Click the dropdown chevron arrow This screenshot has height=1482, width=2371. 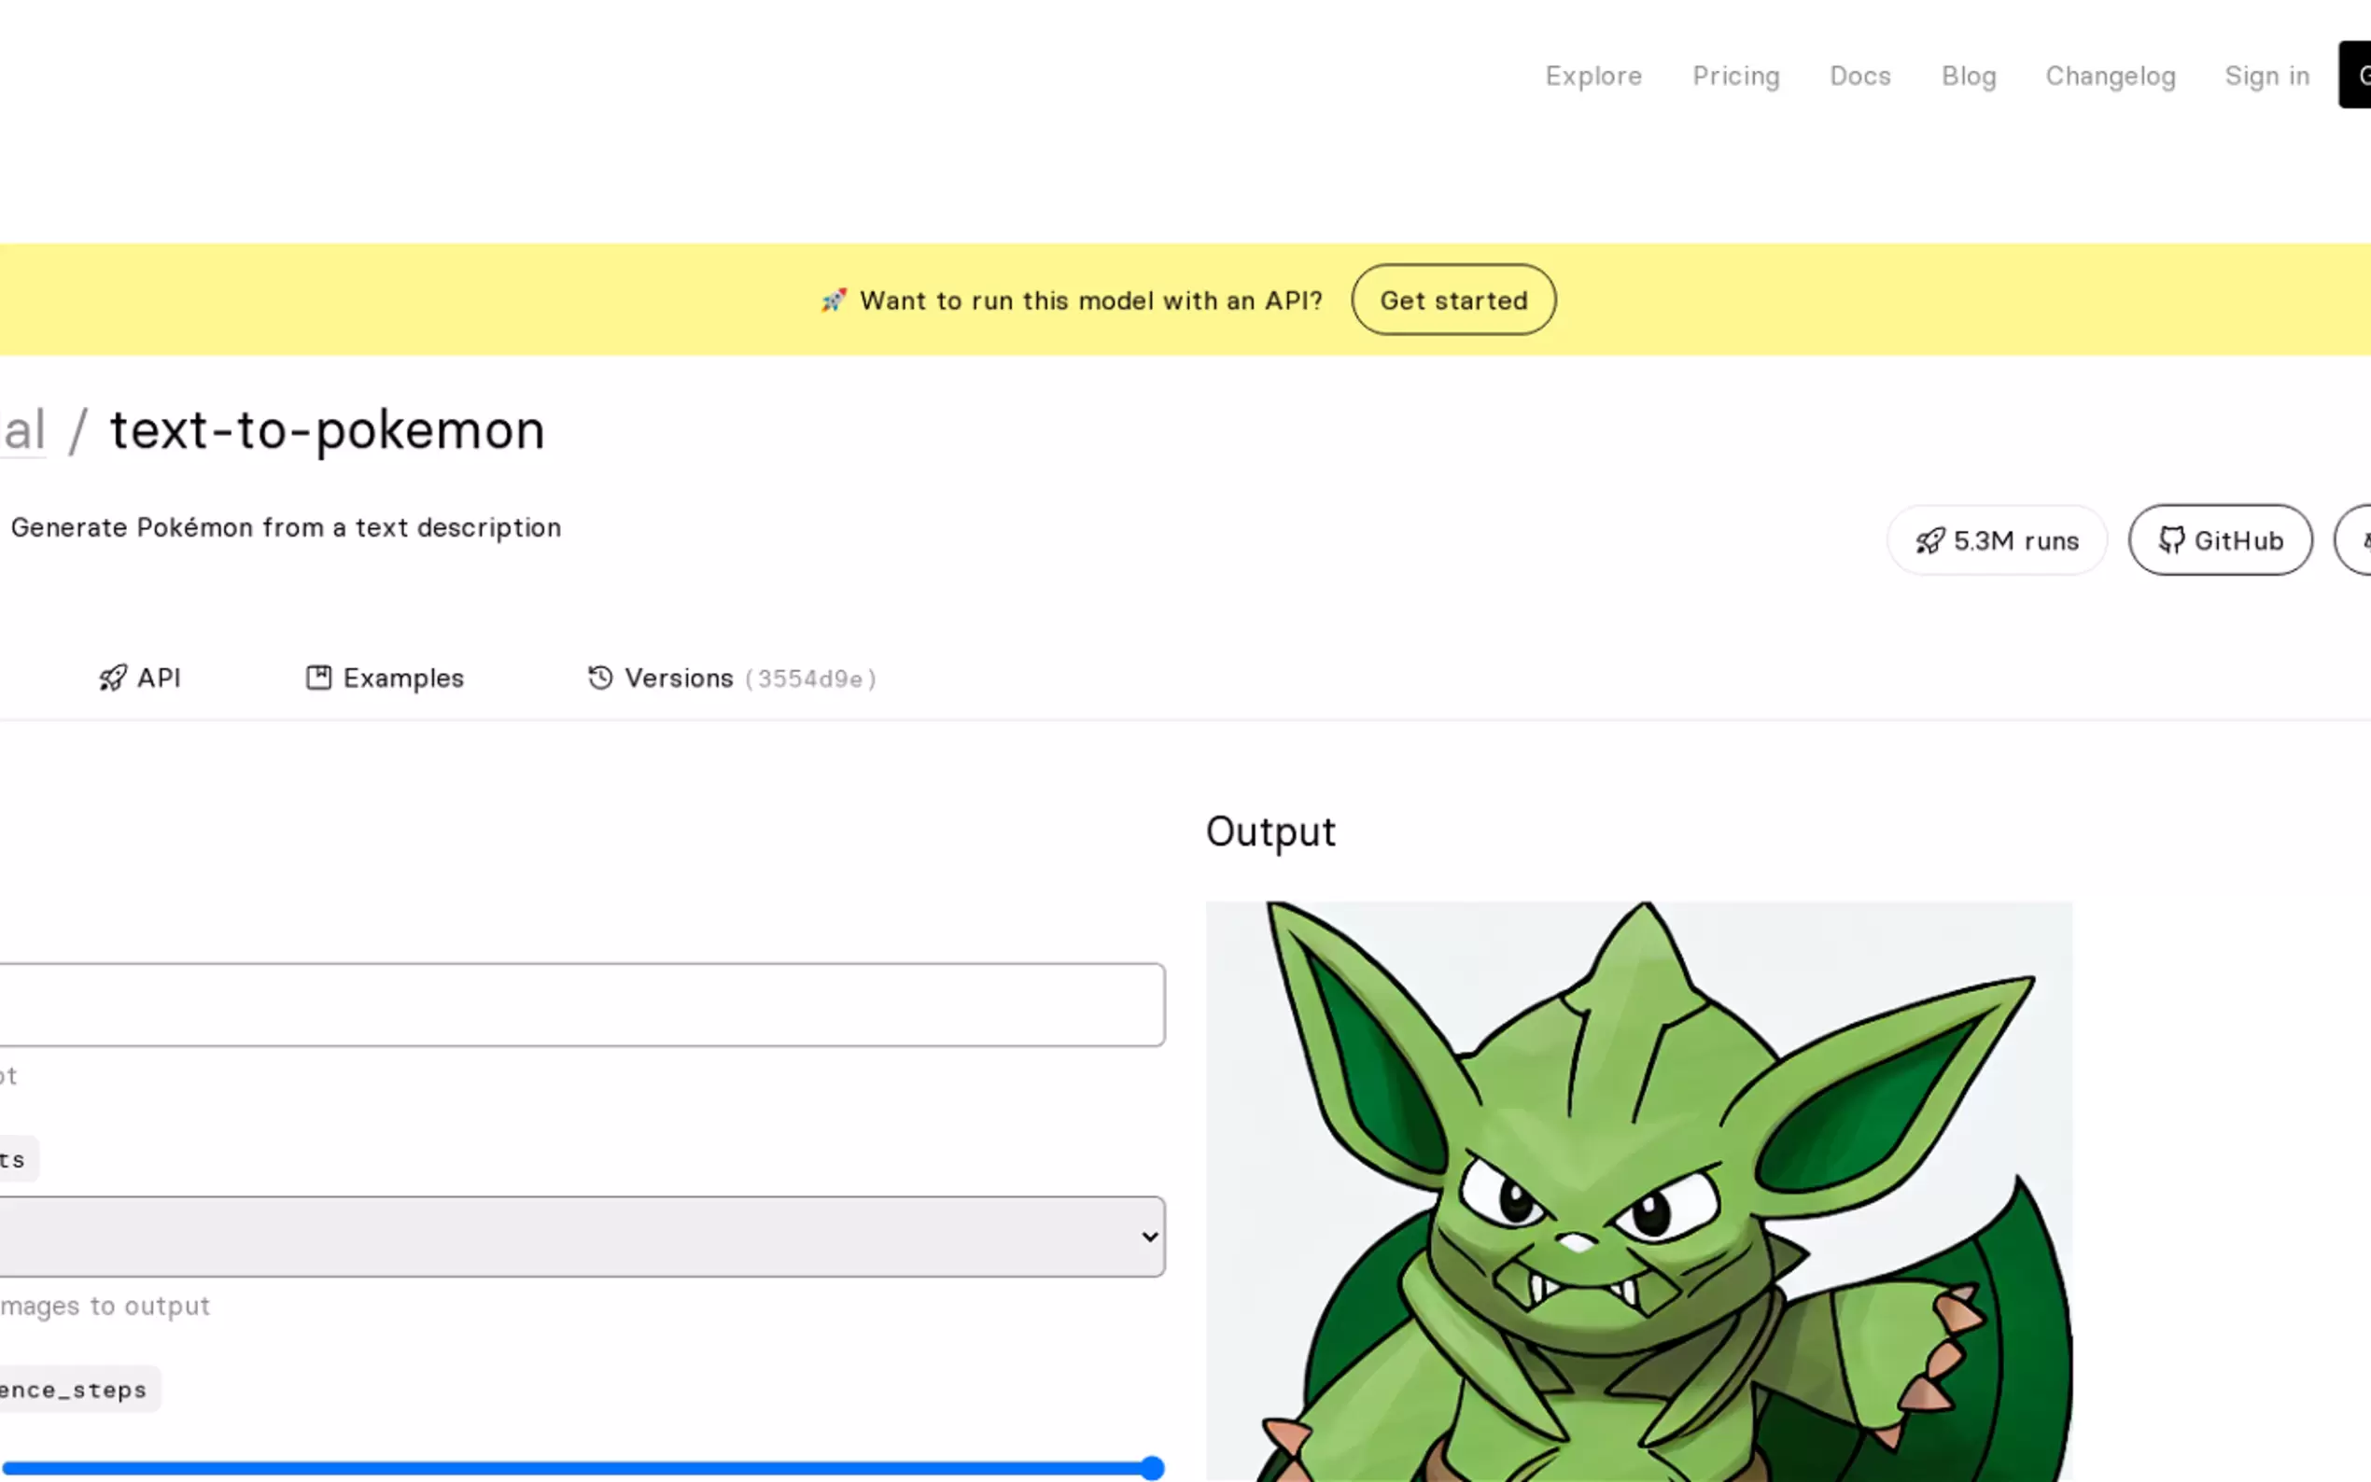click(1150, 1236)
